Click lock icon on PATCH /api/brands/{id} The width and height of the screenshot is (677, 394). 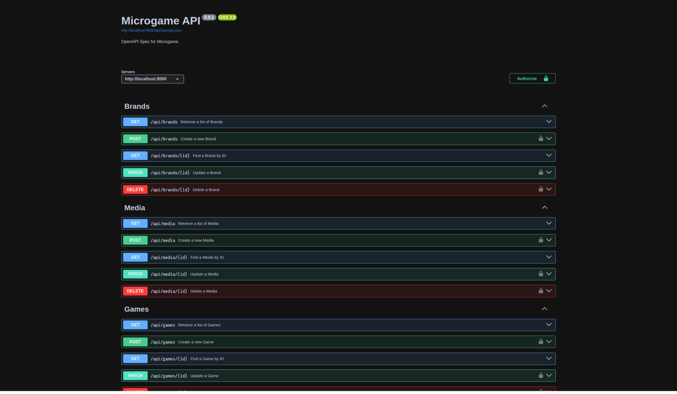click(x=541, y=172)
